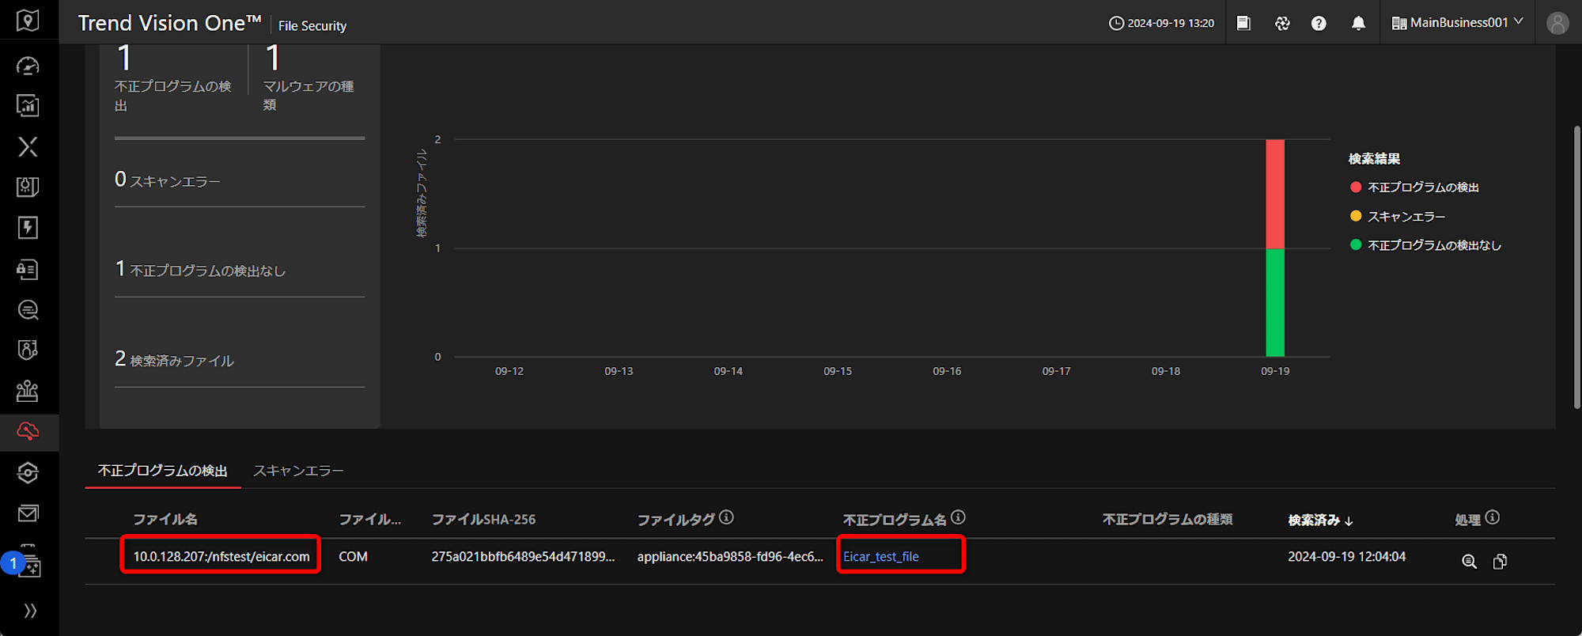Toggle red 不正プログラムの検出 legend entry
The width and height of the screenshot is (1582, 636).
1414,187
